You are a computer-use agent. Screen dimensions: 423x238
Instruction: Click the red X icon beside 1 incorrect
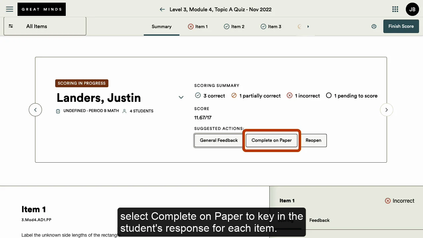[289, 96]
